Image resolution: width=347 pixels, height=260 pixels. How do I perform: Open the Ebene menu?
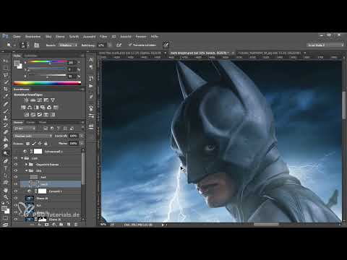60,36
